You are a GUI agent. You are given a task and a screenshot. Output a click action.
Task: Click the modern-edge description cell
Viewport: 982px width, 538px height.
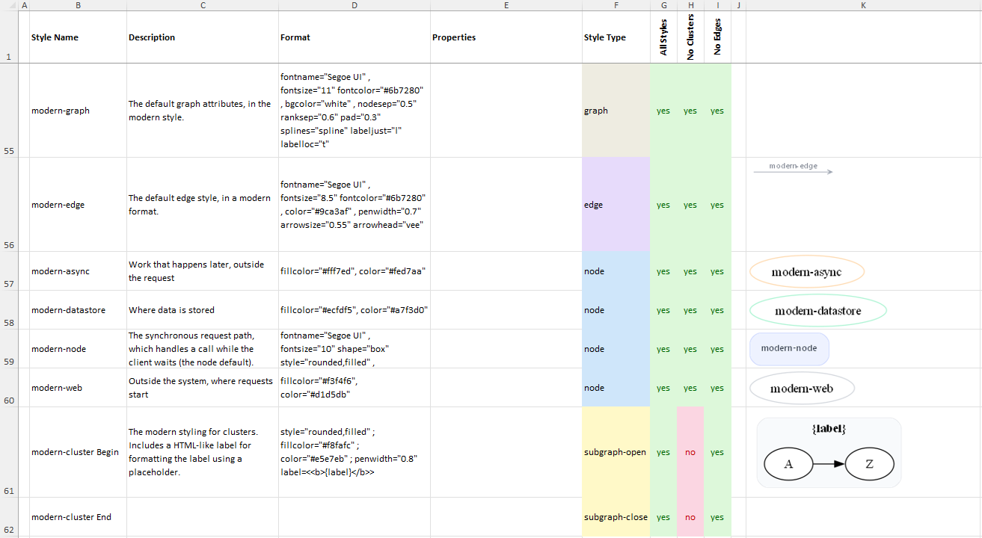(203, 205)
